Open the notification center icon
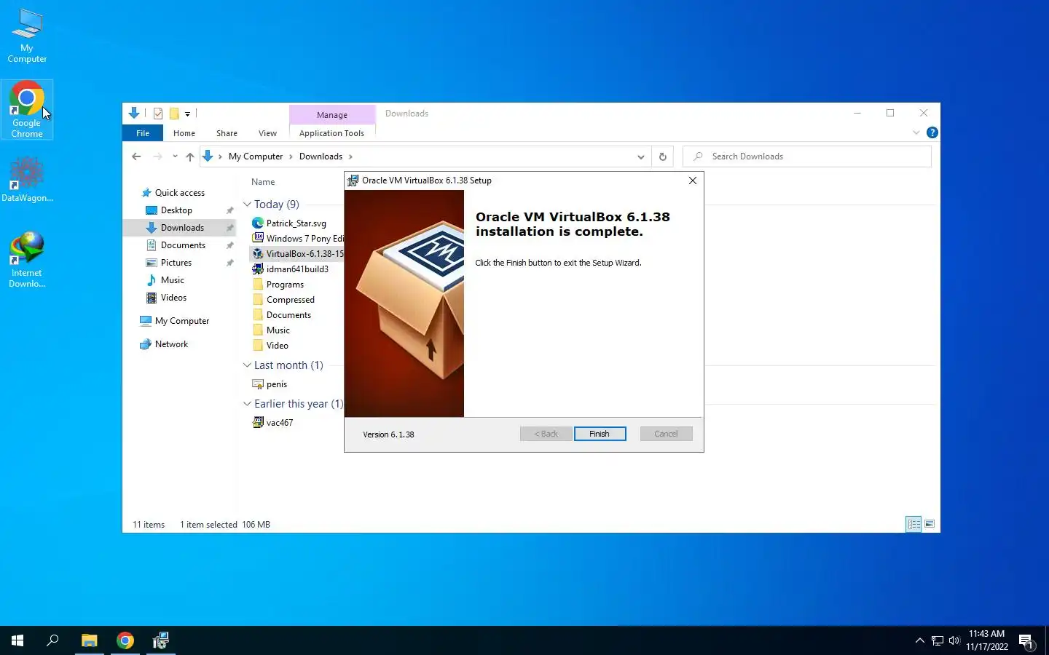 (x=1026, y=641)
